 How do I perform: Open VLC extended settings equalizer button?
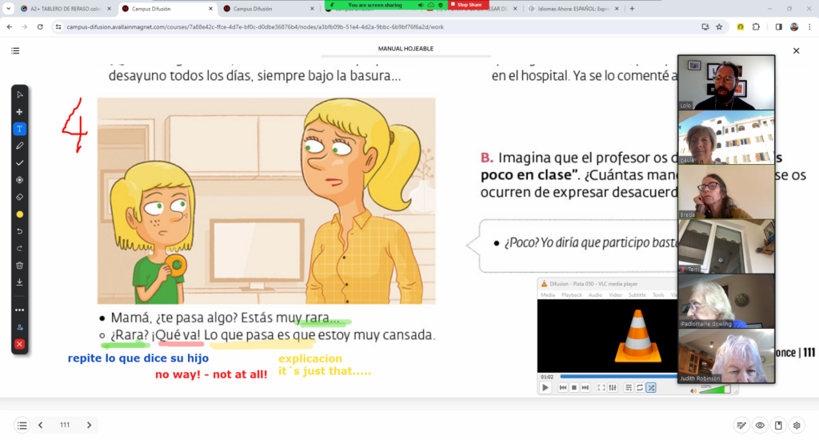(x=613, y=388)
